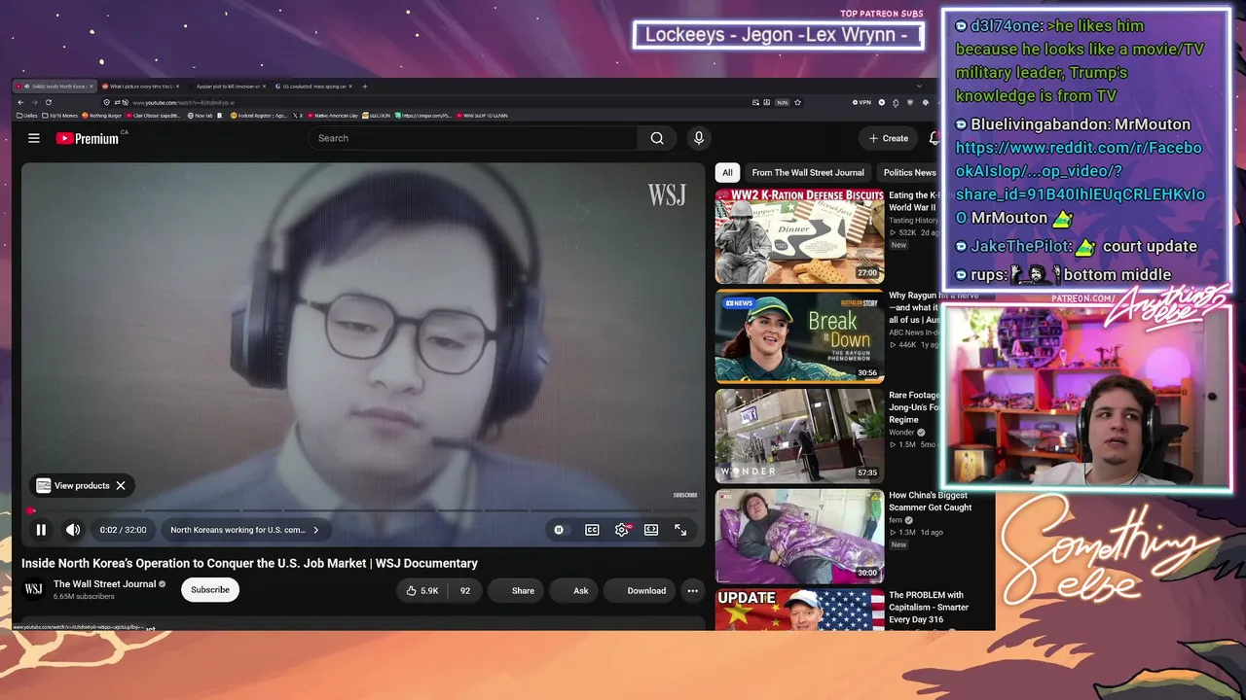
Task: Seek along the video progress bar
Action: pyautogui.click(x=362, y=510)
